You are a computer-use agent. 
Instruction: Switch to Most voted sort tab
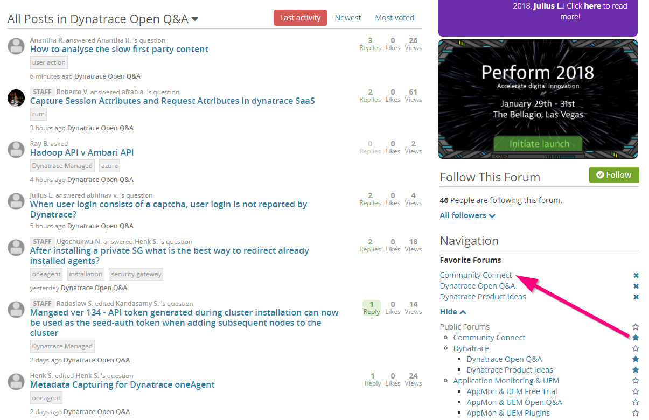click(x=395, y=18)
